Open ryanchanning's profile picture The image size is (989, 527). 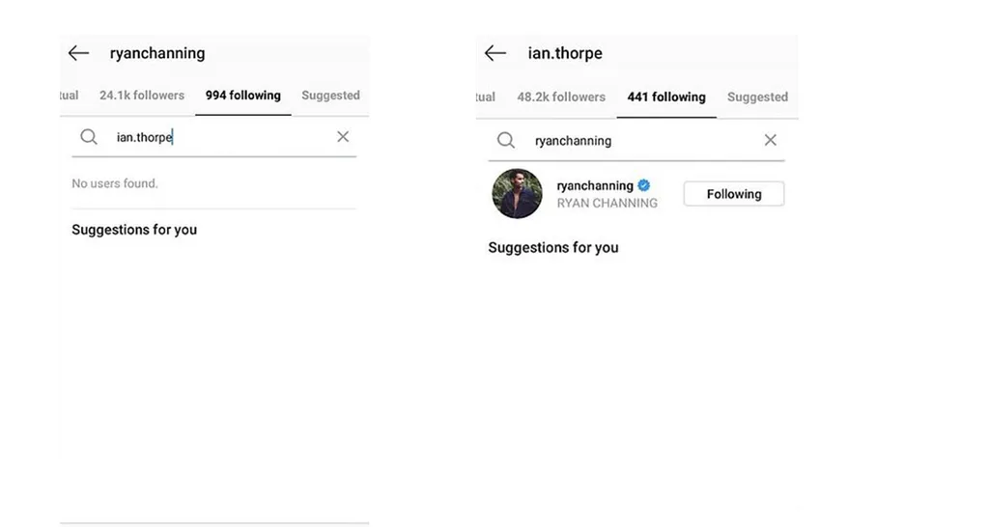point(517,194)
